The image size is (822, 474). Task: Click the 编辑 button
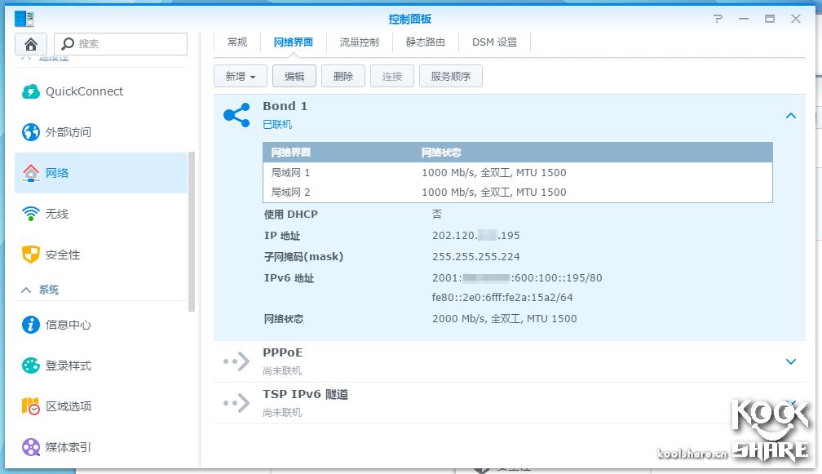[x=294, y=76]
